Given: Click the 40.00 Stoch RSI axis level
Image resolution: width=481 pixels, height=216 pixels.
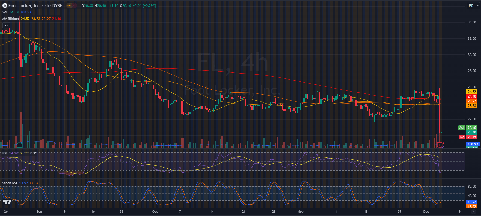Looking at the screenshot, I should coord(472,196).
